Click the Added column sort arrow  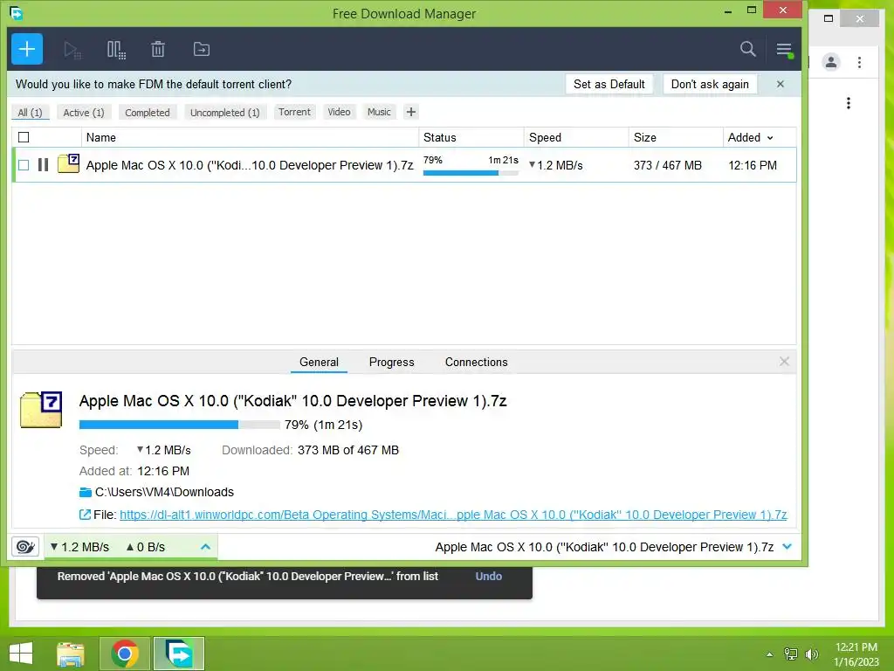770,137
